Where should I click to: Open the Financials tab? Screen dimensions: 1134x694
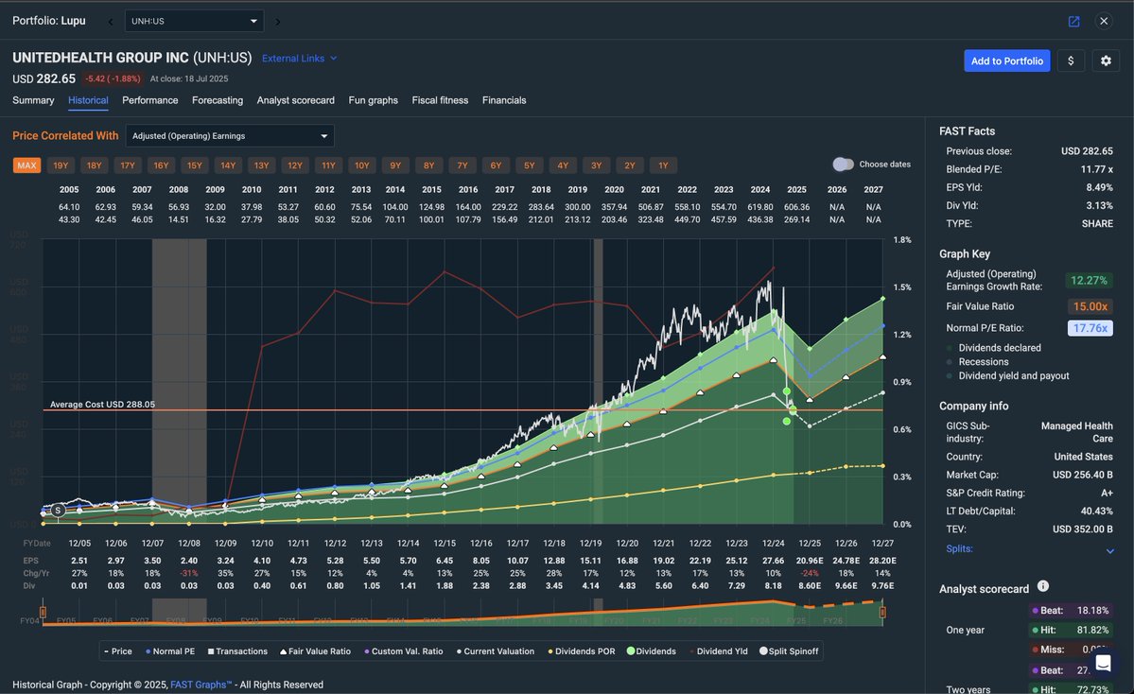tap(504, 100)
